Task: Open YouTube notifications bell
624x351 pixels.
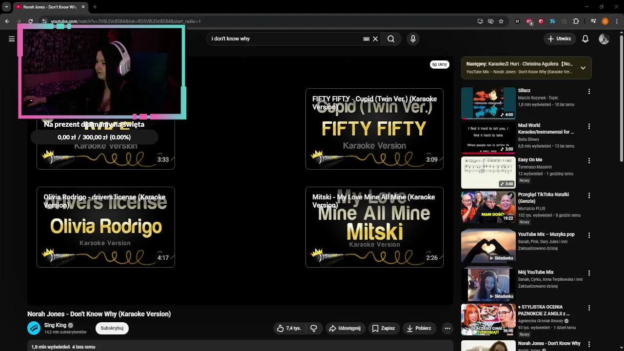Action: (585, 39)
